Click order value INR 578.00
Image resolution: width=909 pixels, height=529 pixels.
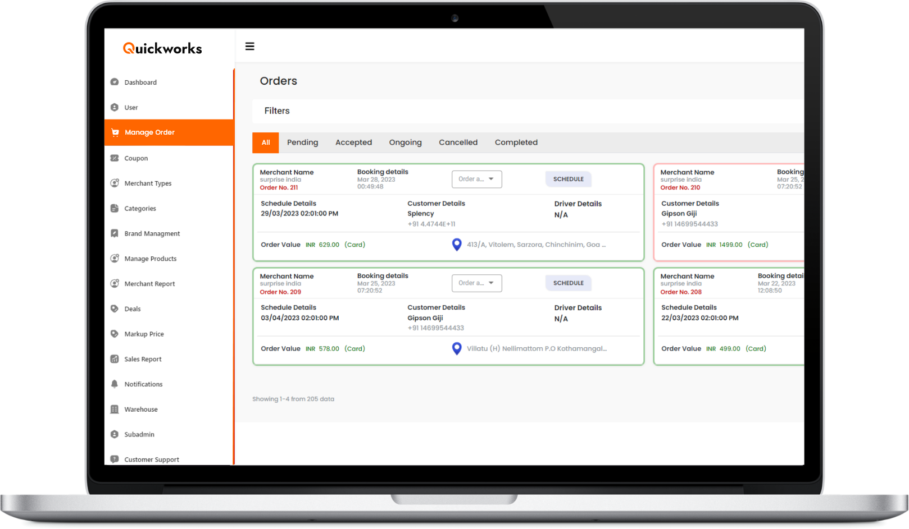(322, 348)
